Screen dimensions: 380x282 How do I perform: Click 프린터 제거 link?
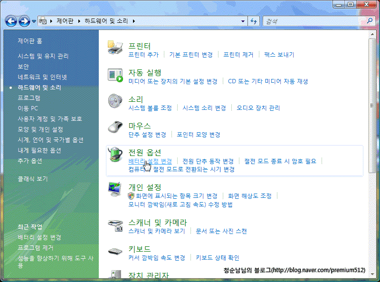point(238,55)
